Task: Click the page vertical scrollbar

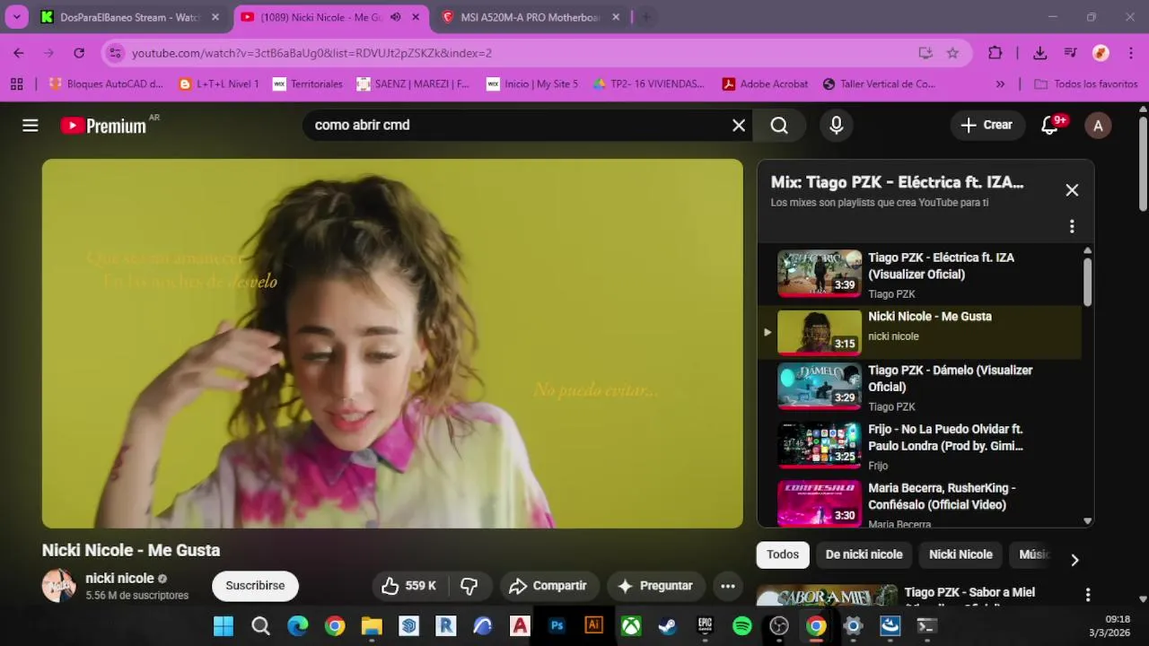Action: [1143, 166]
